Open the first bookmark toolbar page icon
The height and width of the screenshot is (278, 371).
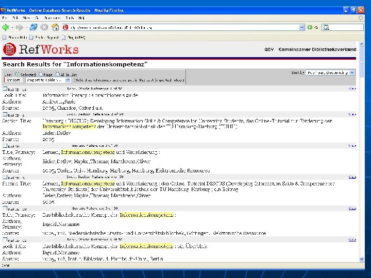pos(4,38)
